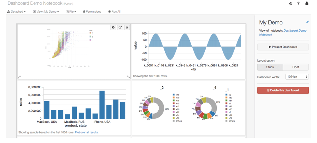Open help via the question mark icon
The width and height of the screenshot is (317, 143).
(299, 3)
